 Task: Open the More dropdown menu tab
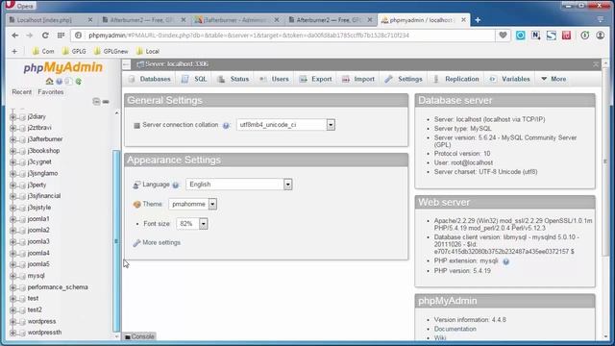[553, 79]
